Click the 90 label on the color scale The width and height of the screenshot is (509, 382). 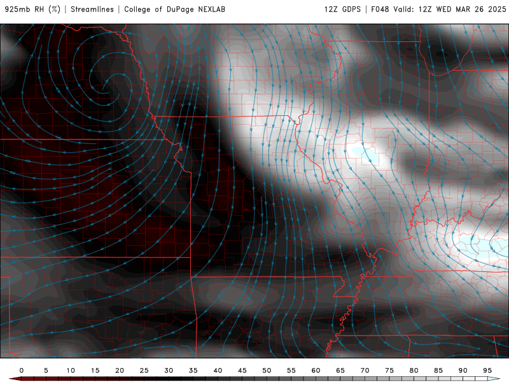(463, 371)
